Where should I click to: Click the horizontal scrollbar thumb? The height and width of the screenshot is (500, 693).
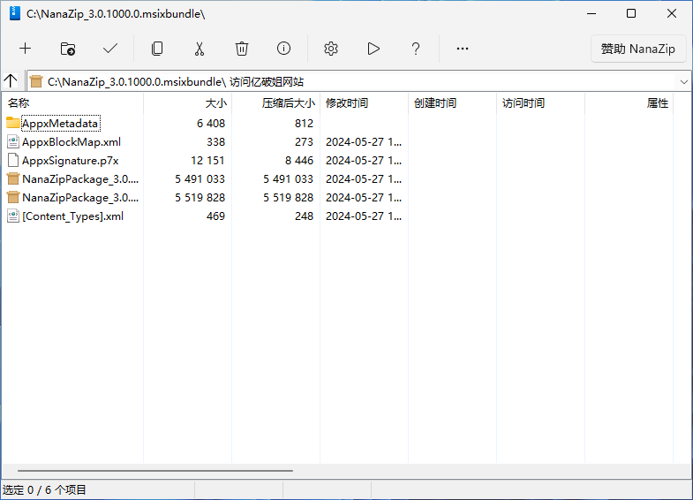coord(154,471)
